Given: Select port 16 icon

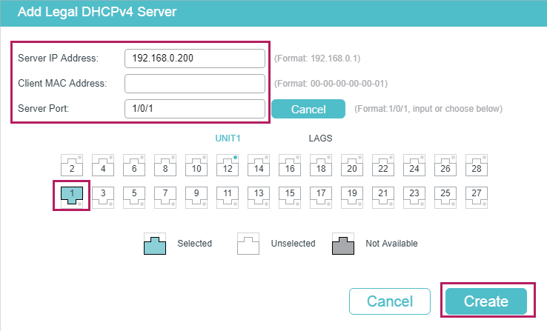Looking at the screenshot, I should [290, 165].
